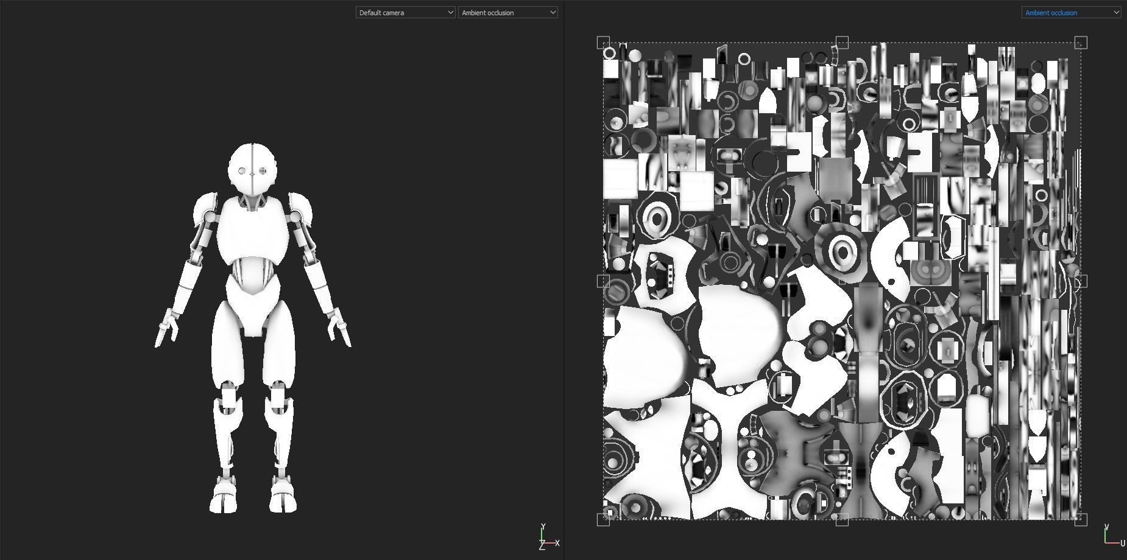Select the bottom-left UV bounding box handle
Screen dimensions: 1127x560
tap(603, 520)
